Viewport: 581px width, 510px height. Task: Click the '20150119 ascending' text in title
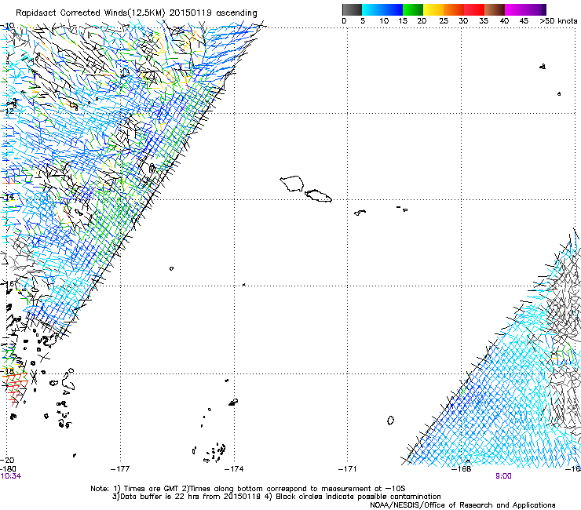(213, 13)
